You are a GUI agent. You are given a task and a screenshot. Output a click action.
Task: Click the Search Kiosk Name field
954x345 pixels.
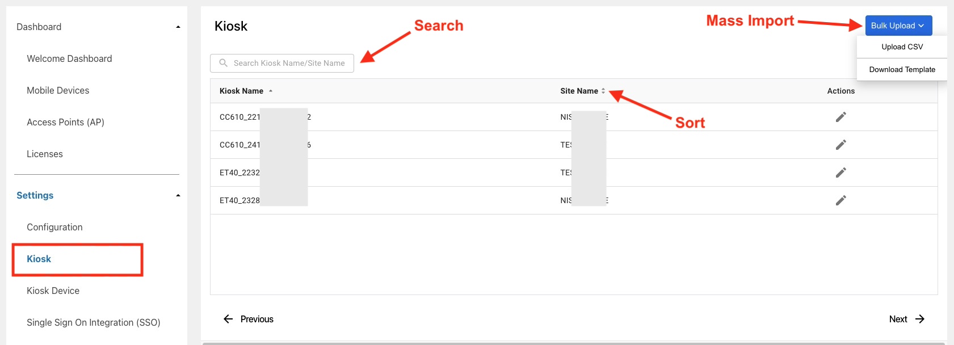[x=289, y=63]
